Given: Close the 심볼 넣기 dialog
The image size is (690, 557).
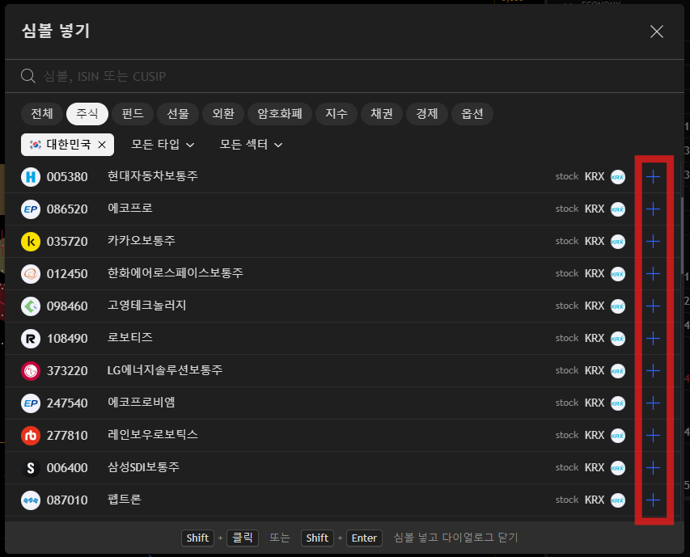Looking at the screenshot, I should [x=657, y=32].
